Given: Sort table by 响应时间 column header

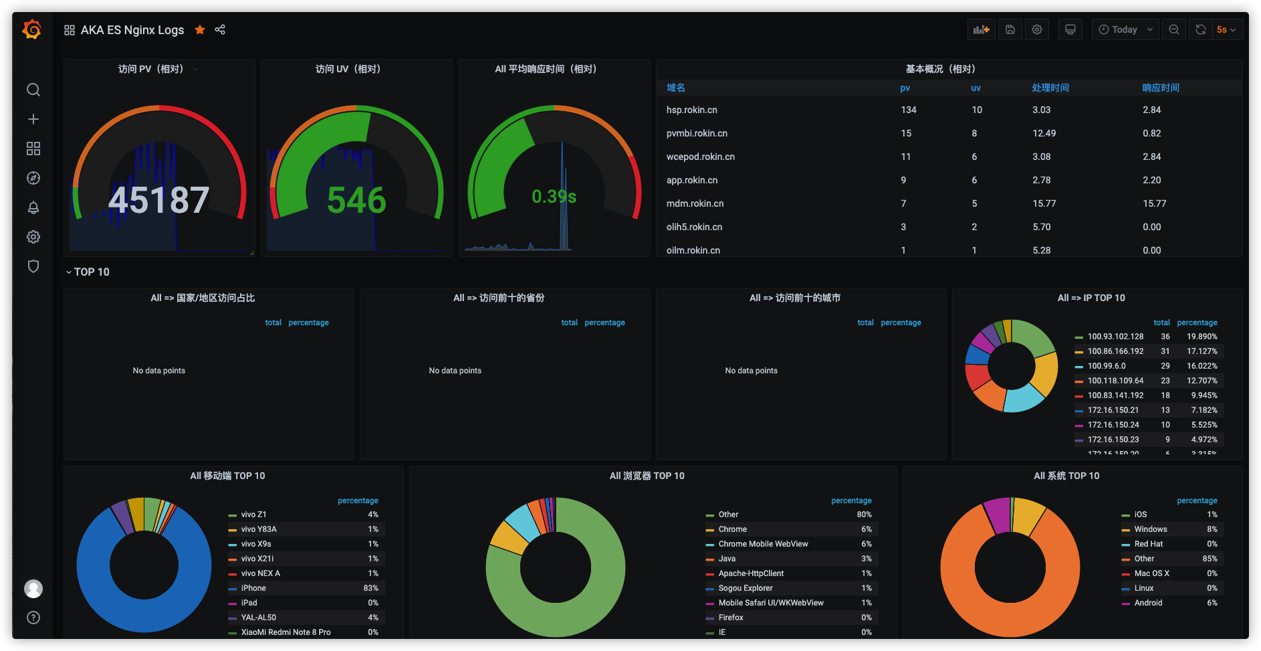Looking at the screenshot, I should [x=1161, y=88].
